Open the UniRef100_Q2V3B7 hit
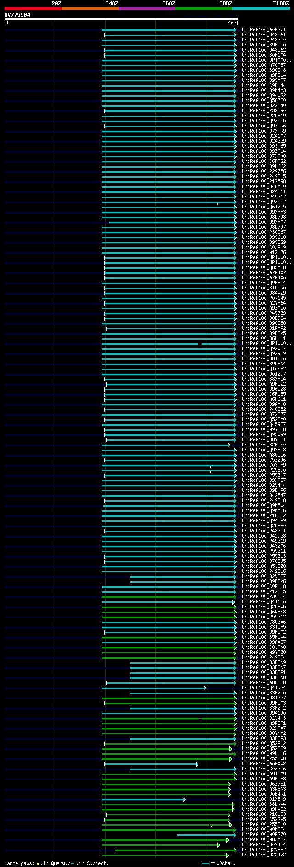The image size is (294, 867). click(264, 576)
